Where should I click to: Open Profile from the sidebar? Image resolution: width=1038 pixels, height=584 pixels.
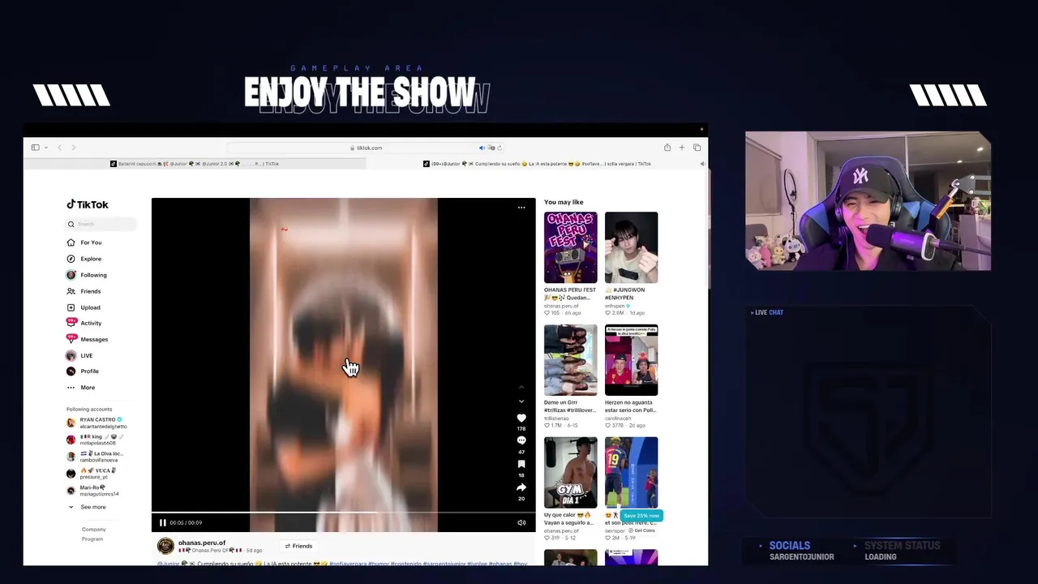click(x=84, y=371)
